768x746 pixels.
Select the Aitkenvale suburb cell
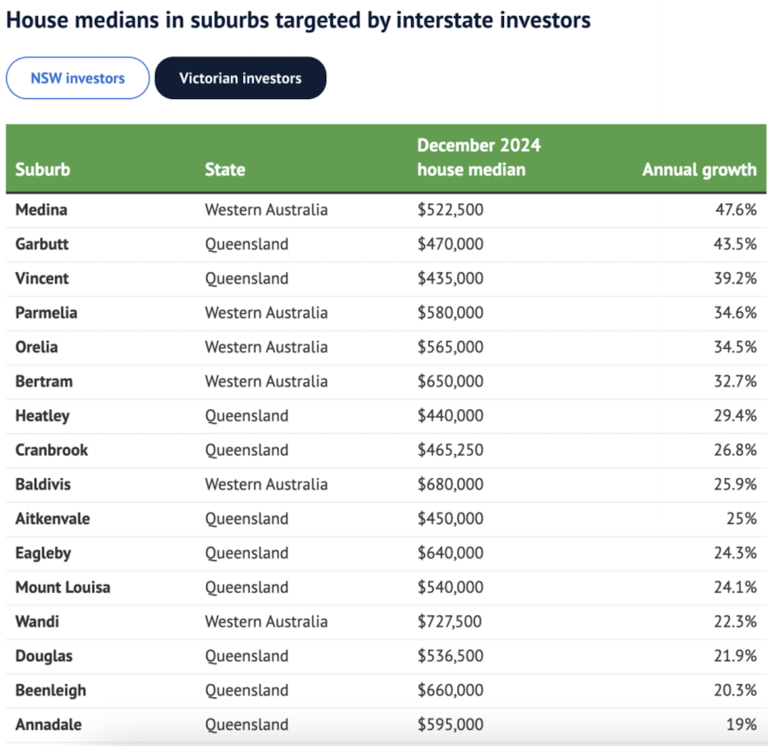[x=52, y=519]
